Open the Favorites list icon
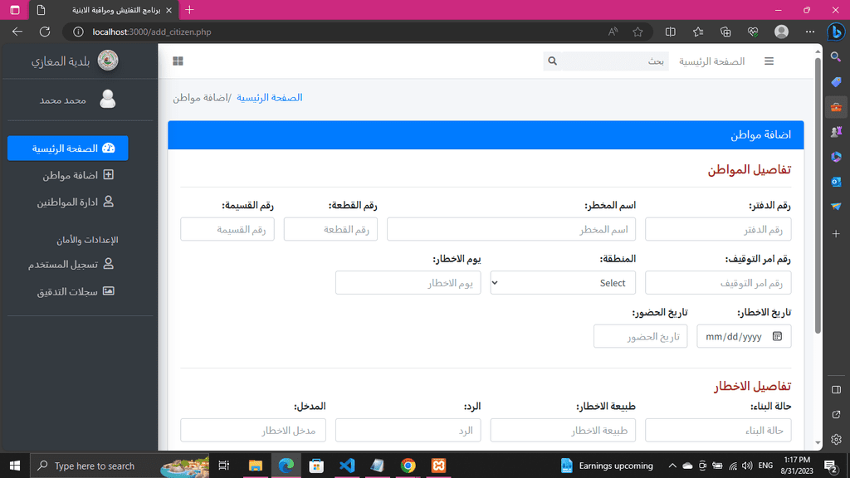The width and height of the screenshot is (850, 478). (x=698, y=32)
